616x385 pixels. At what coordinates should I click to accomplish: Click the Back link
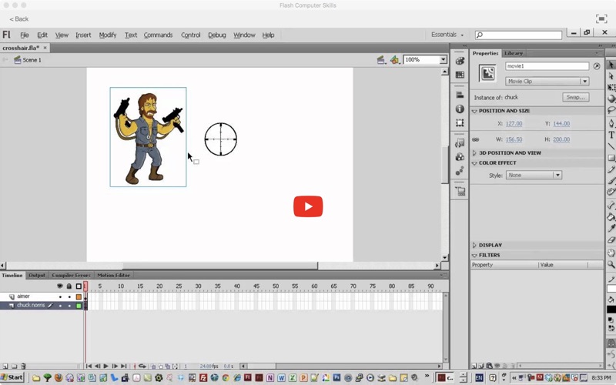(x=18, y=18)
